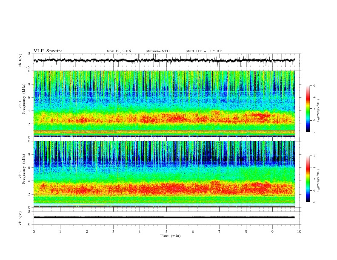Viewport: 337px width, 260px height.
Task: Click the ch.2 'Frequency (kHz)' axis label
Action: coord(24,169)
